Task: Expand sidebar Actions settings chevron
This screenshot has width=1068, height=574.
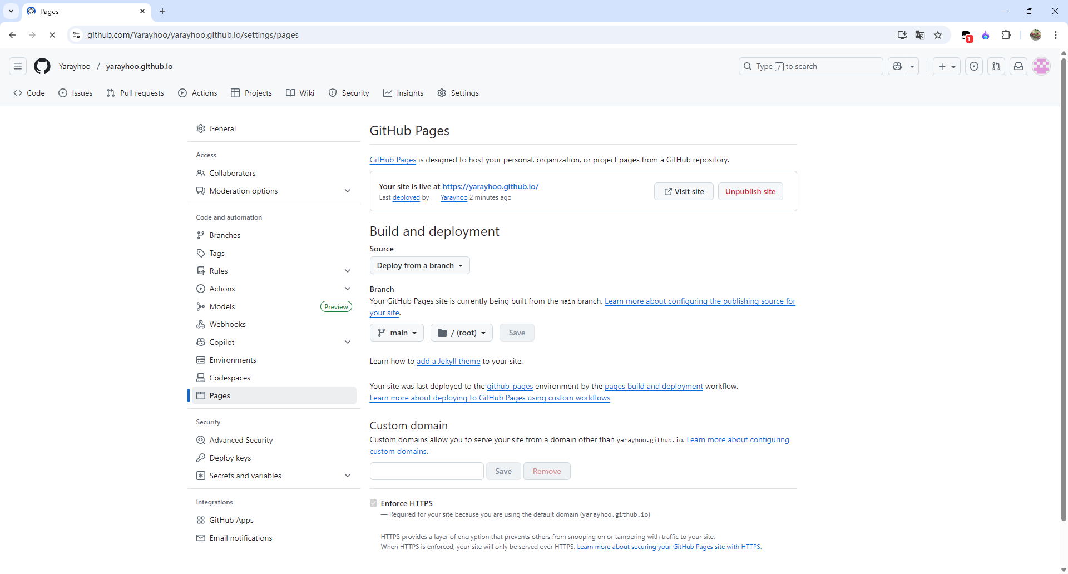Action: (348, 289)
